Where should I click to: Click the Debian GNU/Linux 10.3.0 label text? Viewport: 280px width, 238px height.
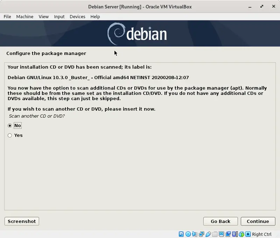98,77
